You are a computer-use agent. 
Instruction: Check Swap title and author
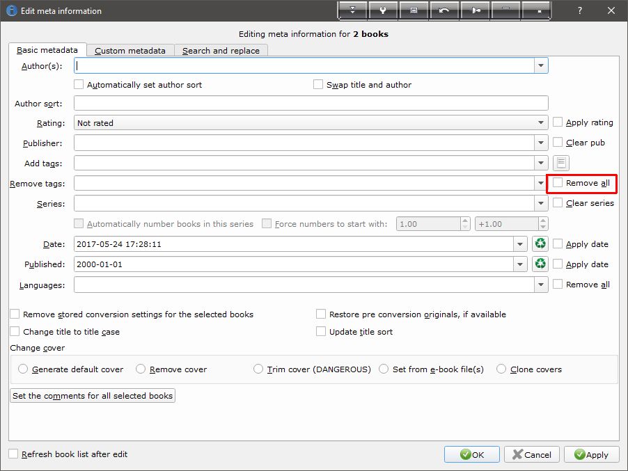tap(318, 84)
